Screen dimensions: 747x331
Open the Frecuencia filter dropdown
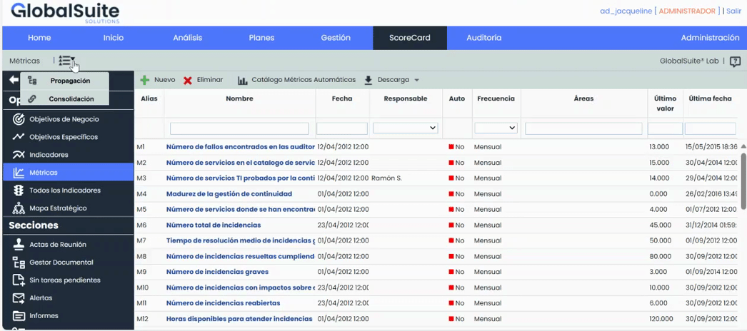pos(496,128)
